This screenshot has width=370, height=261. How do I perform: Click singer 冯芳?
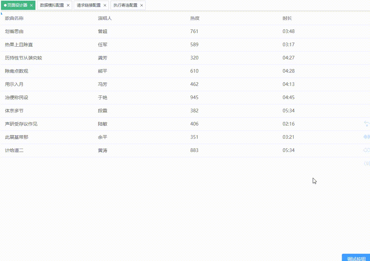[x=103, y=84]
